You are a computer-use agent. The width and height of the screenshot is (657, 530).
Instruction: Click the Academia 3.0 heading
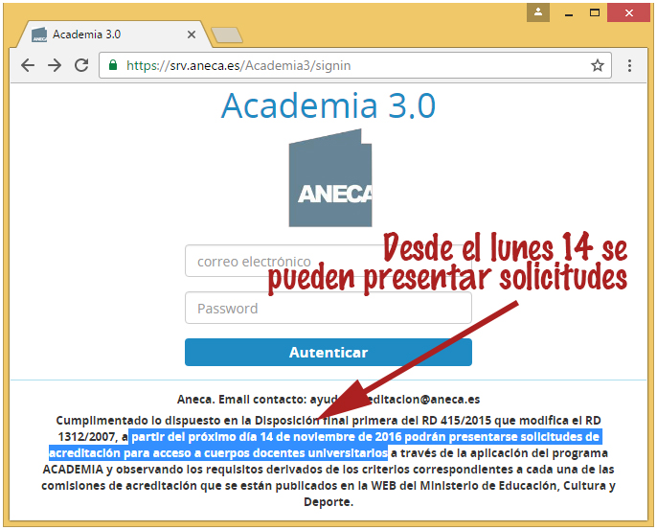tap(328, 105)
